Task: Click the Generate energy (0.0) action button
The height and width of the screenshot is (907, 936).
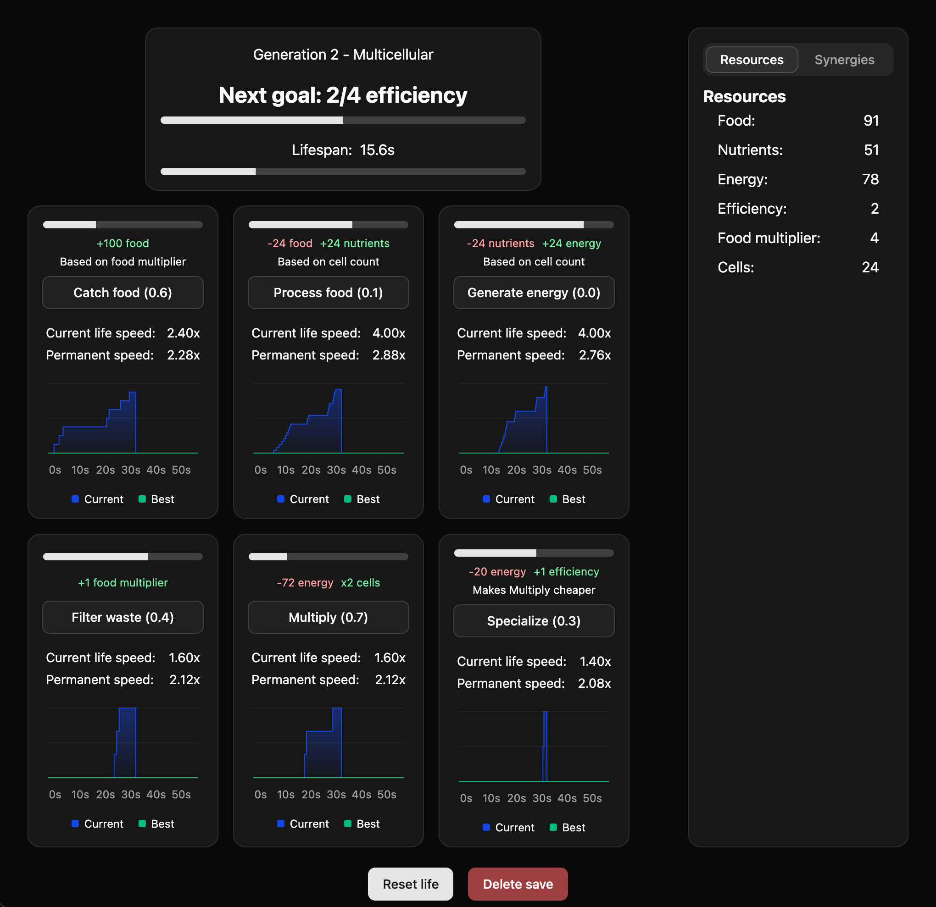Action: (x=534, y=293)
